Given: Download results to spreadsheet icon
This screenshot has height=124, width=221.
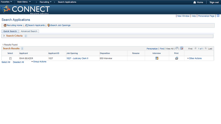Looking at the screenshot, I should pos(182,48).
